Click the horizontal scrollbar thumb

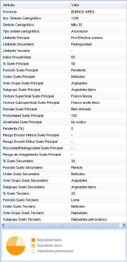tap(63, 225)
